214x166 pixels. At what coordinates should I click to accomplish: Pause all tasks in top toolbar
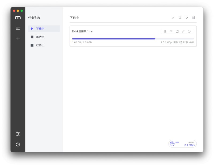pyautogui.click(x=194, y=18)
